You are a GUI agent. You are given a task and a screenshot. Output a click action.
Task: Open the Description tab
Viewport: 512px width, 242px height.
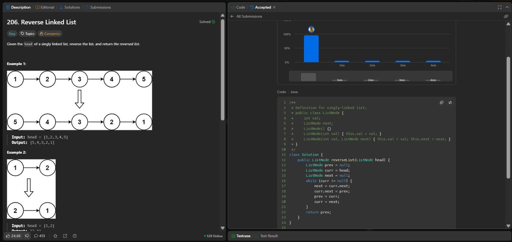tap(18, 7)
